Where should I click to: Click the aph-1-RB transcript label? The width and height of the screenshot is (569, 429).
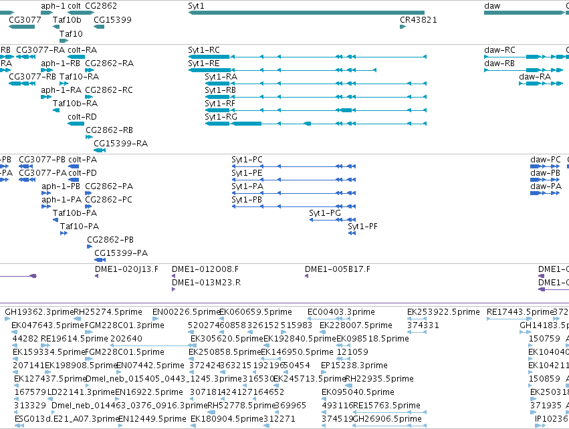click(61, 63)
